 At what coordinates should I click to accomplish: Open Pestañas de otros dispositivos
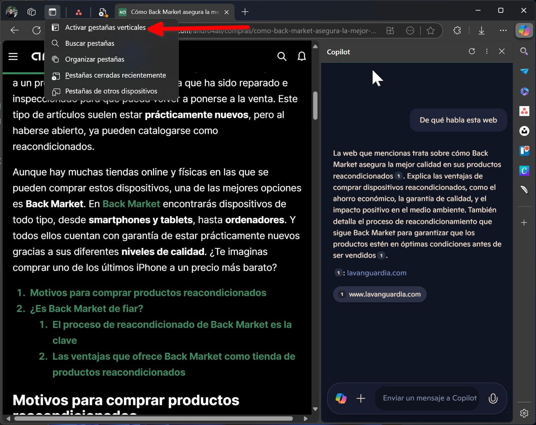[x=111, y=91]
